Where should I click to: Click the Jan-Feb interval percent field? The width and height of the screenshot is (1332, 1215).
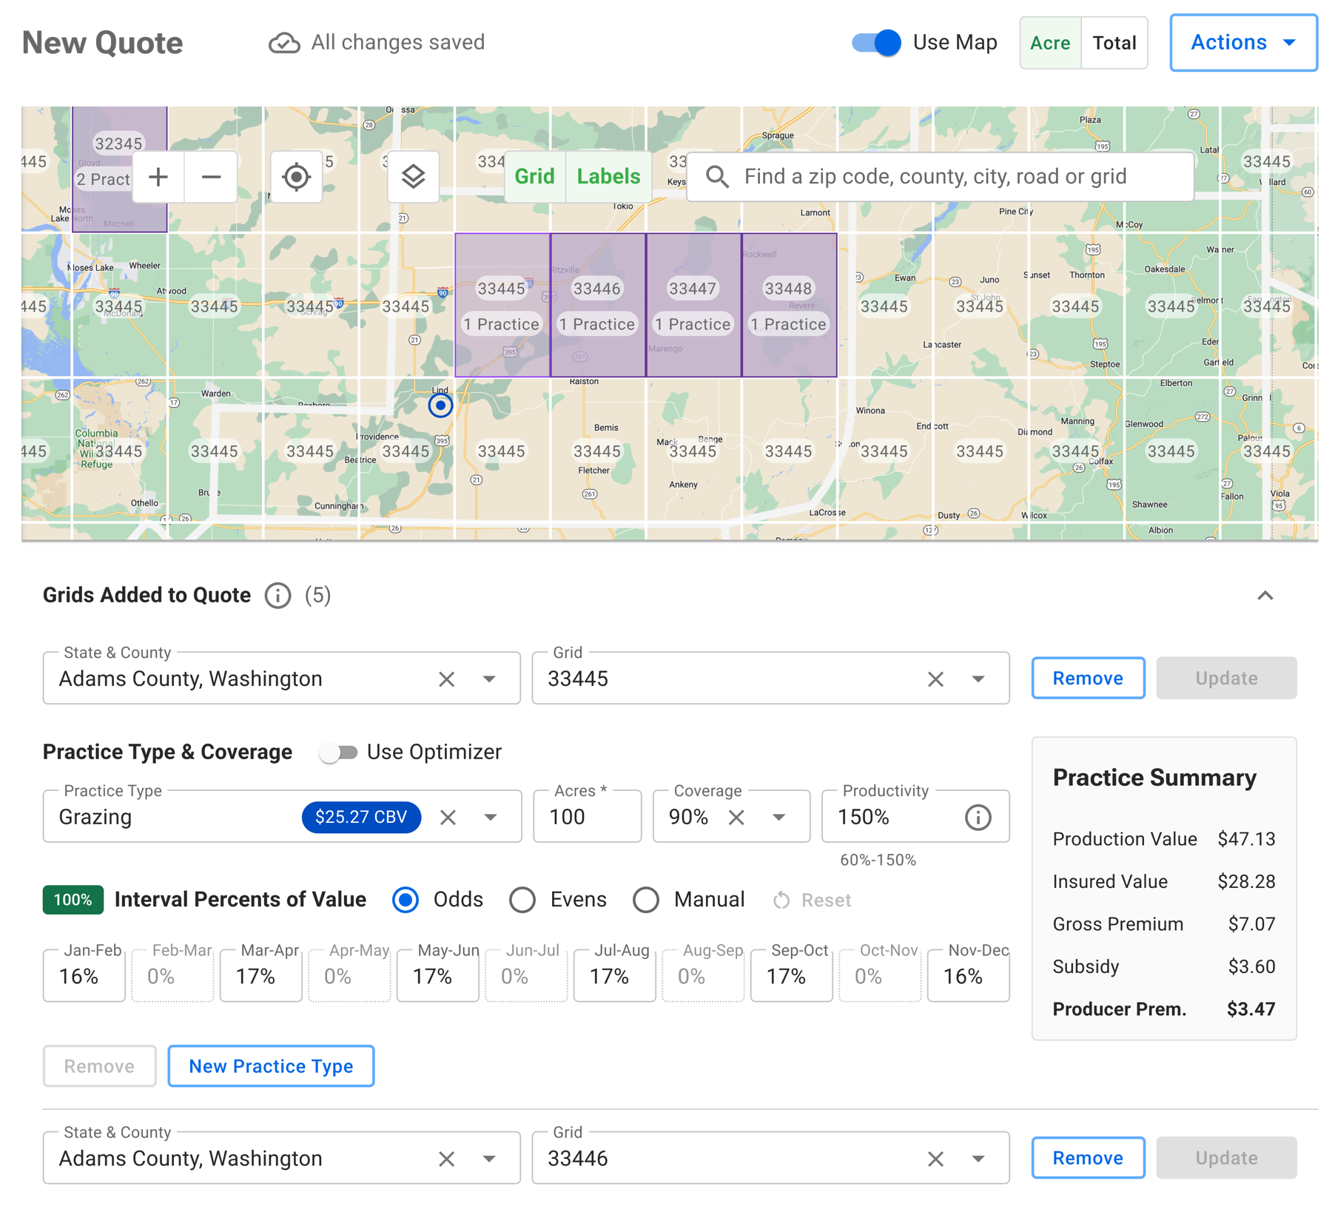coord(84,976)
